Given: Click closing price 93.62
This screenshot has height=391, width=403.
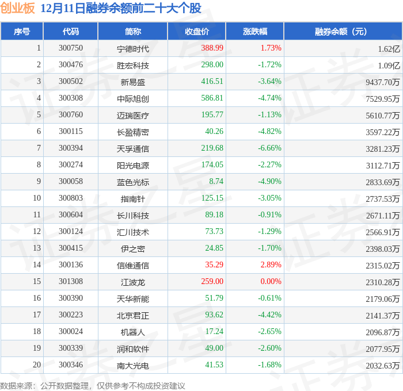Looking at the screenshot, I should click(214, 315).
